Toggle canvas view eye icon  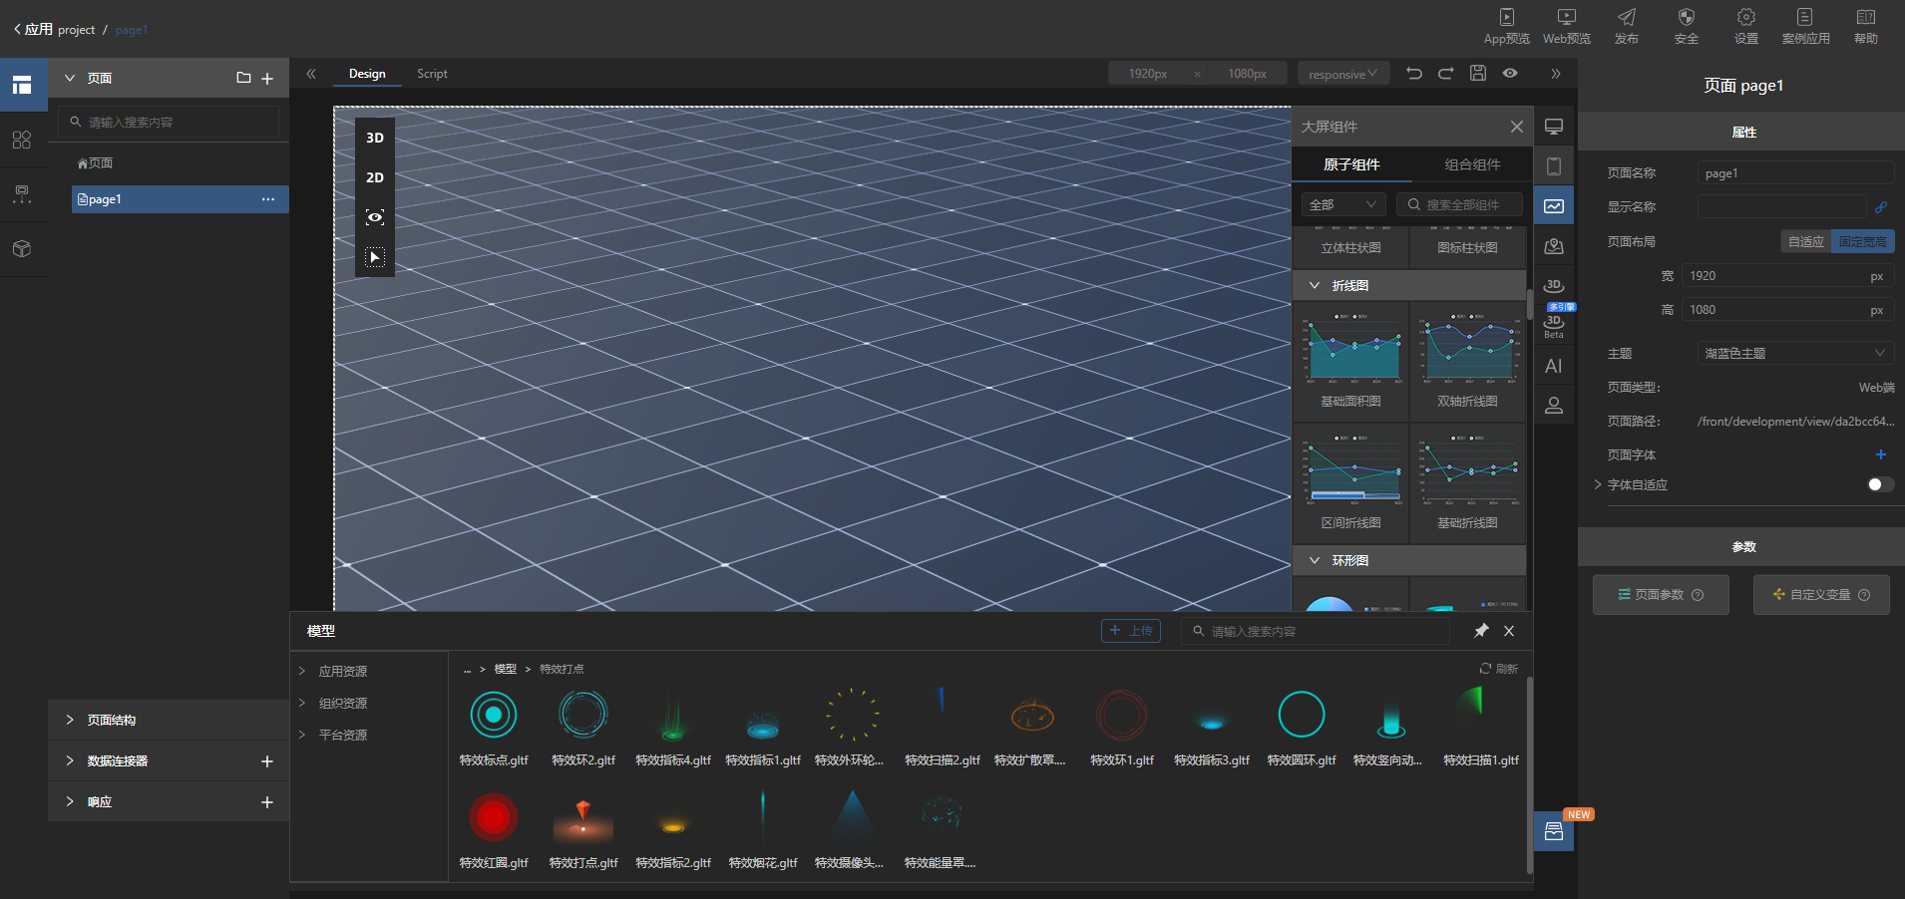[x=375, y=217]
